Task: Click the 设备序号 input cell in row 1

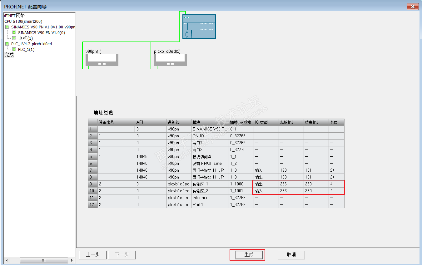Action: 117,129
